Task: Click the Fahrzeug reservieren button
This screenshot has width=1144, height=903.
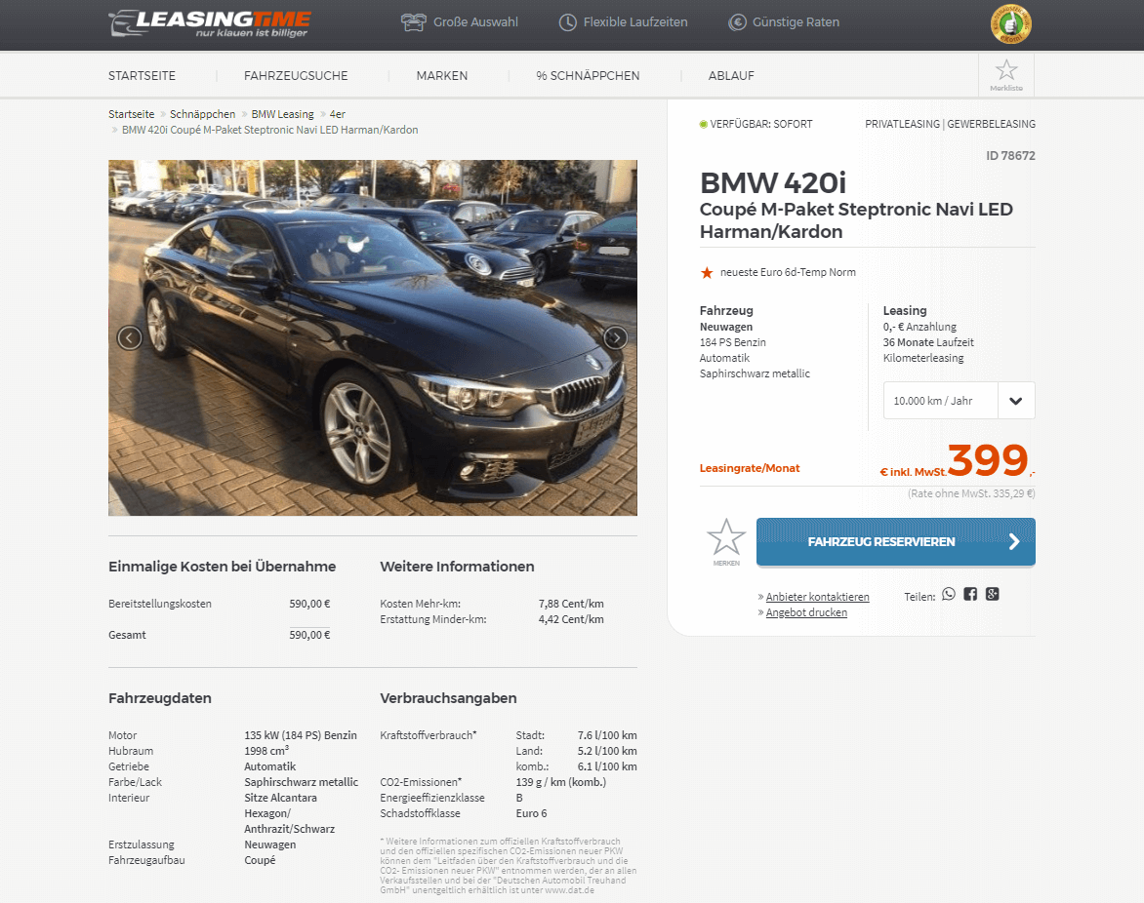Action: pyautogui.click(x=896, y=541)
